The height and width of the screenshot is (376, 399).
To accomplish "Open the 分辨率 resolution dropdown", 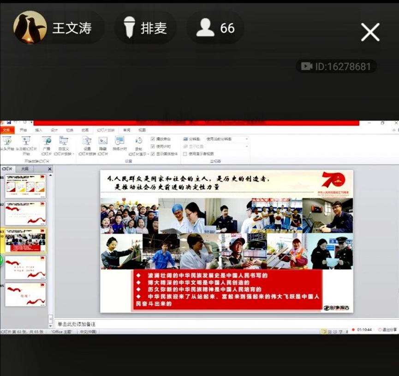I will (x=226, y=139).
